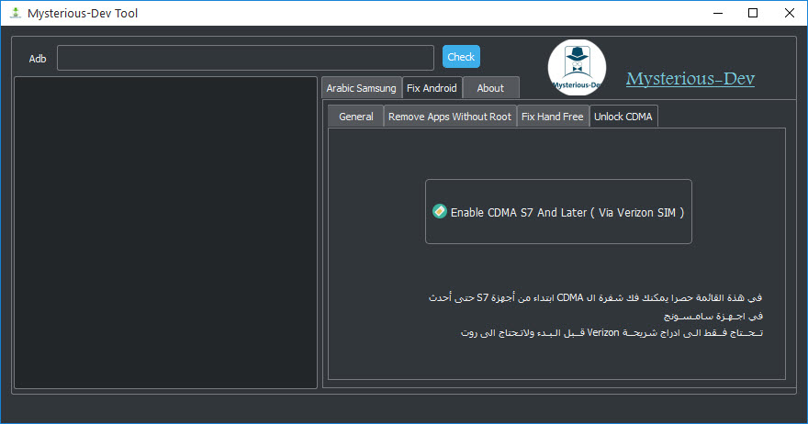
Task: Click inside the left log output panel
Action: [x=165, y=232]
